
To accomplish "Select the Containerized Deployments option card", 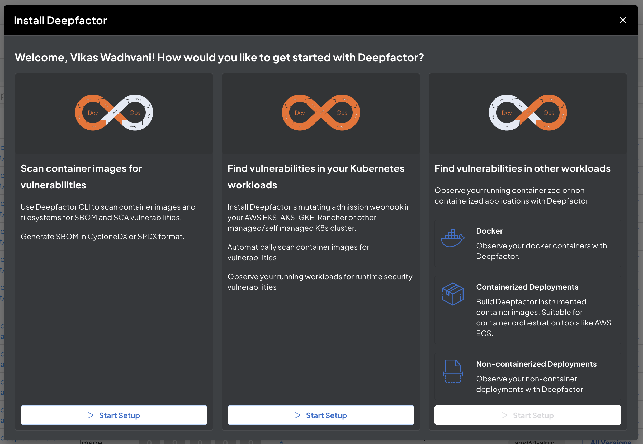I will tap(528, 310).
